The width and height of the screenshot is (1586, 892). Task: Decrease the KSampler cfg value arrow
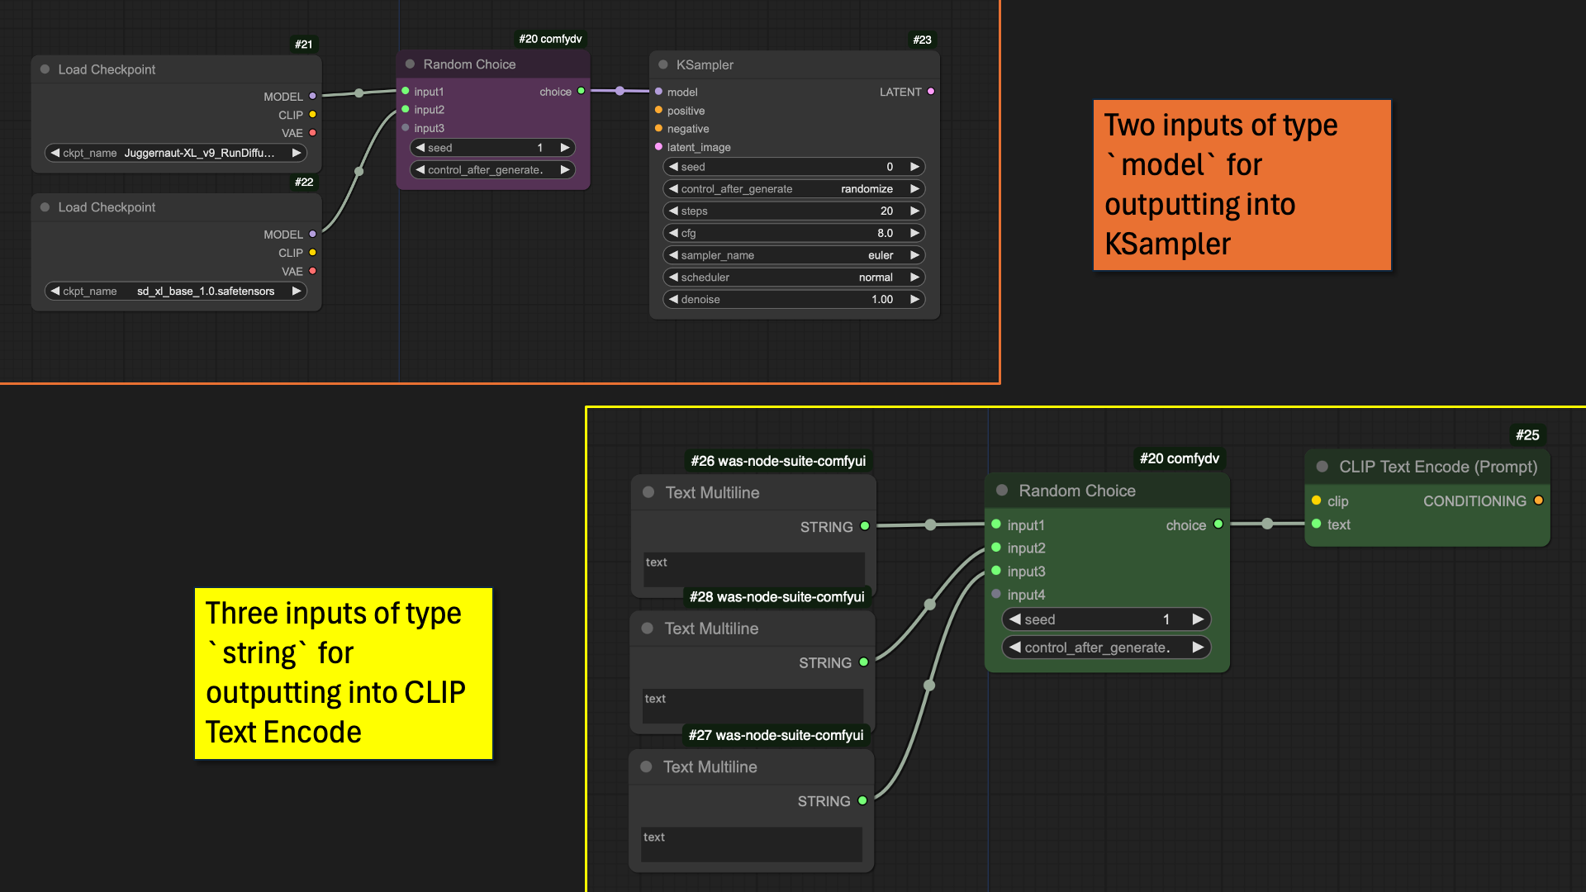pos(673,233)
